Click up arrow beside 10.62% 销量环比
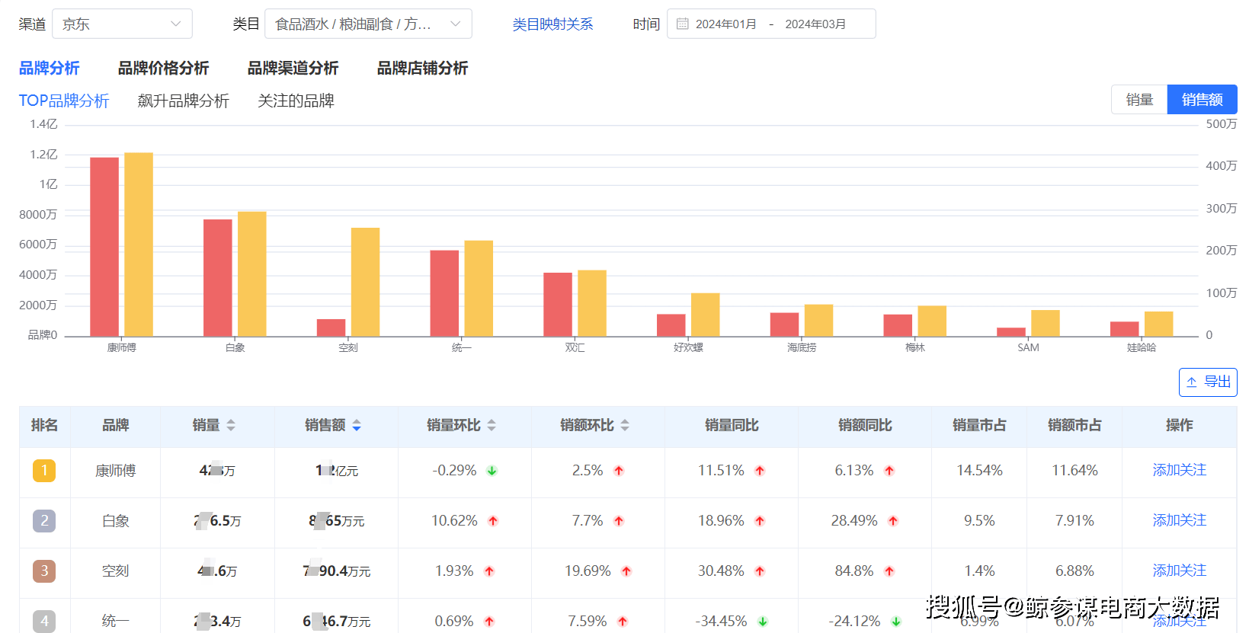1249x633 pixels. [493, 521]
